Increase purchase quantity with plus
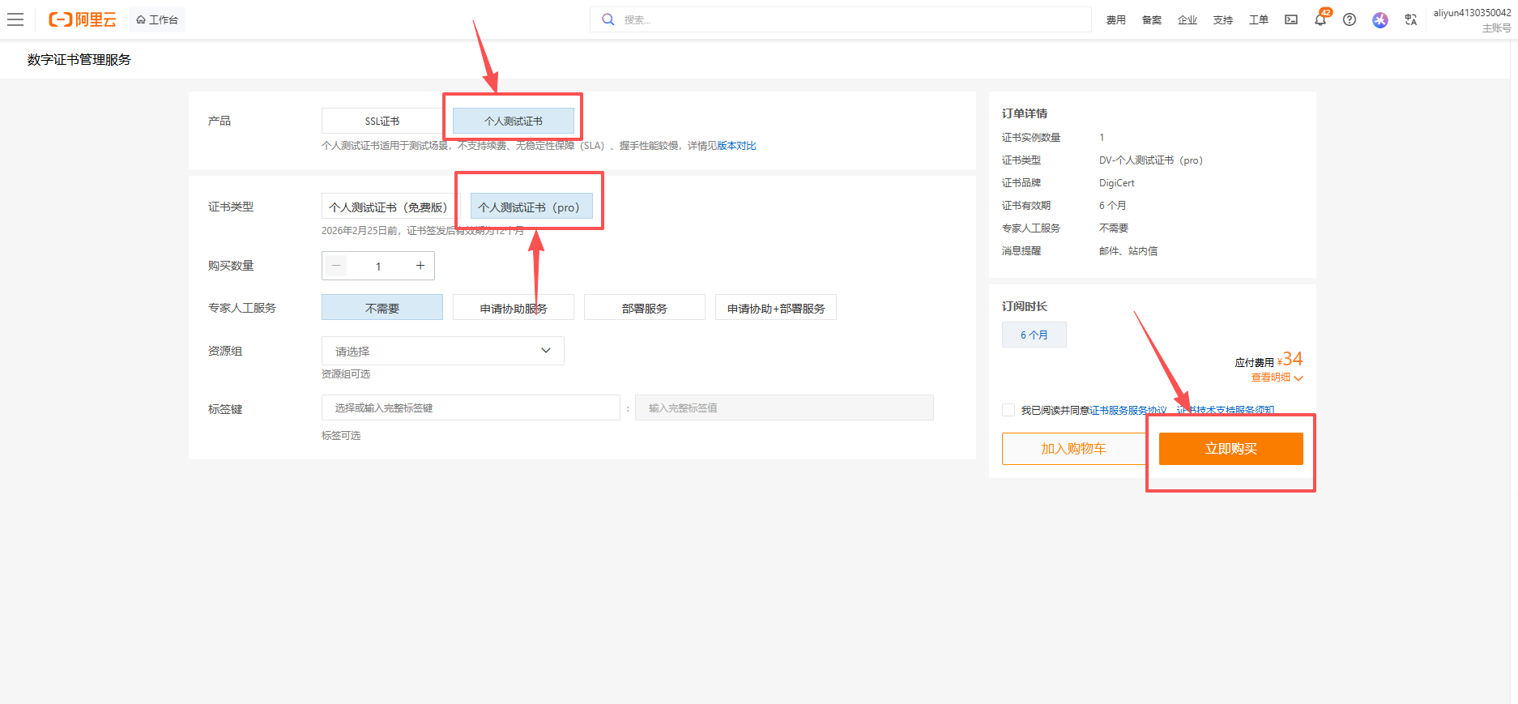 pyautogui.click(x=420, y=266)
